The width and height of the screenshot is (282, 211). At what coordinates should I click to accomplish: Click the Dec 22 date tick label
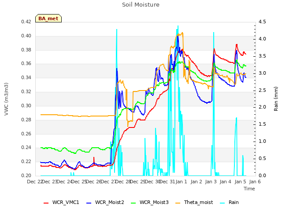click(x=34, y=182)
